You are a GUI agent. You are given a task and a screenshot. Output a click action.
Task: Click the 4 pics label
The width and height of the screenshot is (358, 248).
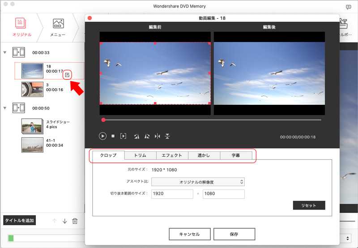click(51, 127)
